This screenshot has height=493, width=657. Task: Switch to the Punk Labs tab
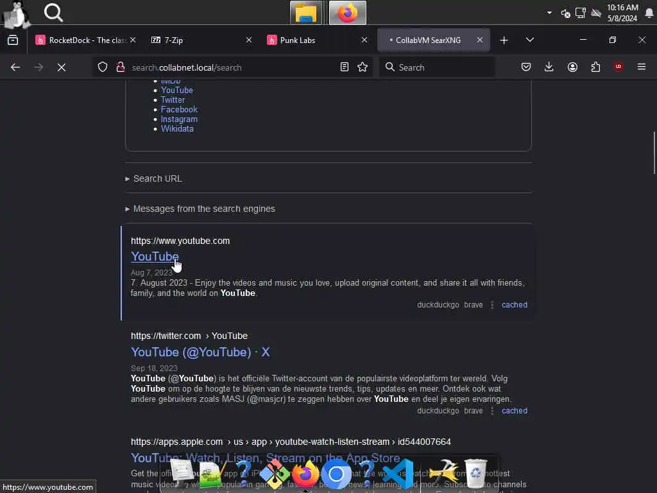click(317, 40)
